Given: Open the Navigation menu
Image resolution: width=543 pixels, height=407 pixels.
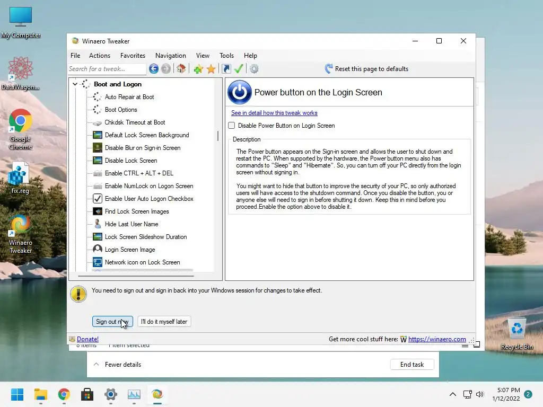Looking at the screenshot, I should 170,55.
